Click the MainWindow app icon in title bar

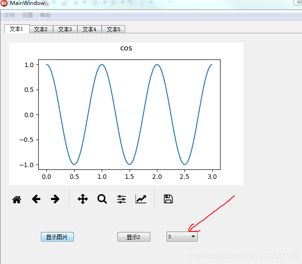pos(4,3)
